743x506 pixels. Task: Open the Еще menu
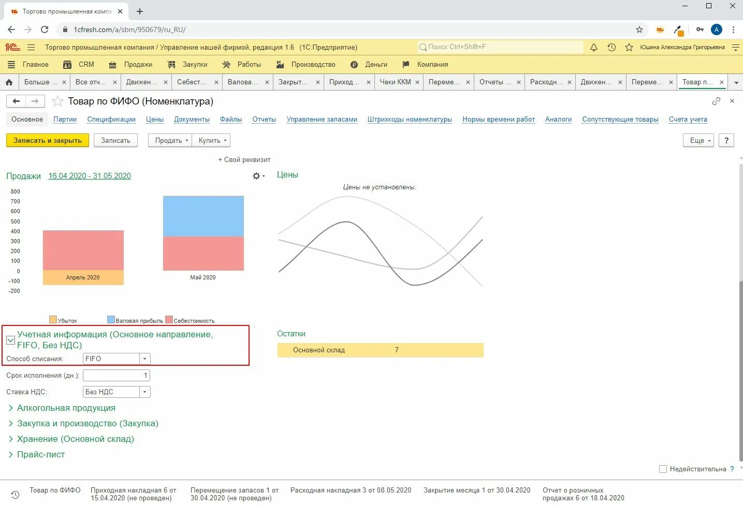point(698,140)
